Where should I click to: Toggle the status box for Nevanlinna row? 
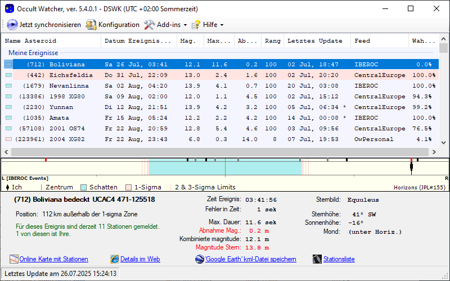click(x=8, y=85)
